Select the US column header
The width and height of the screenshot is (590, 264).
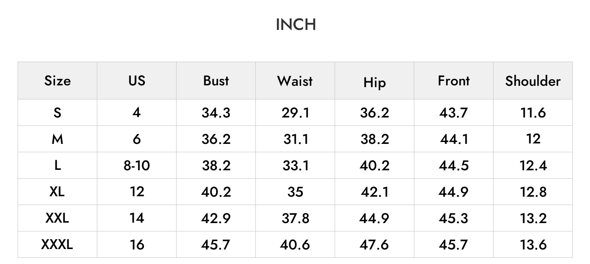click(136, 81)
